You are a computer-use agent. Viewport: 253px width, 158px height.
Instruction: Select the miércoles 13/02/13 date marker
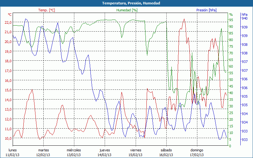click(74, 152)
